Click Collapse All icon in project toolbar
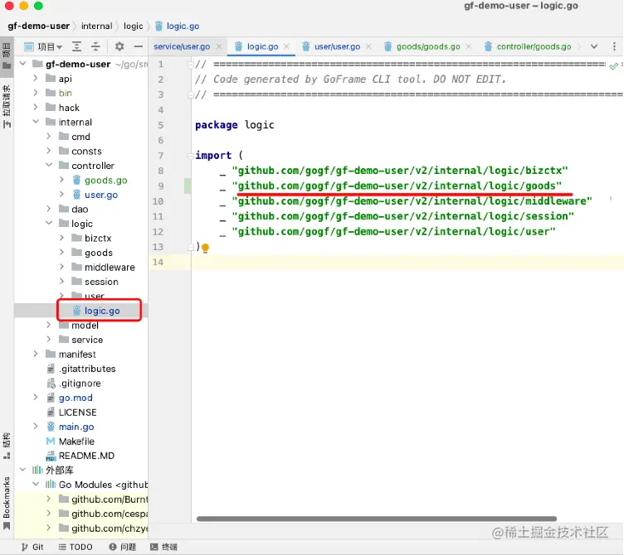The height and width of the screenshot is (555, 624). click(x=95, y=46)
